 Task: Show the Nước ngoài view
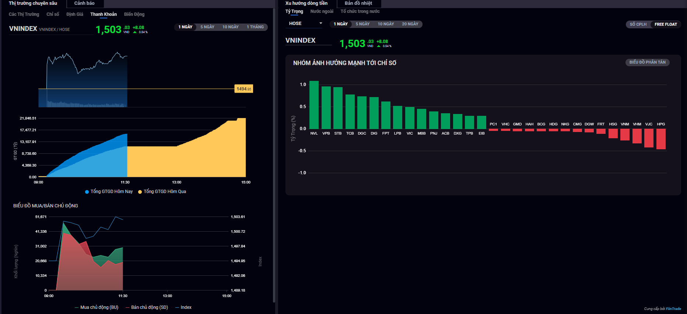[x=322, y=11]
